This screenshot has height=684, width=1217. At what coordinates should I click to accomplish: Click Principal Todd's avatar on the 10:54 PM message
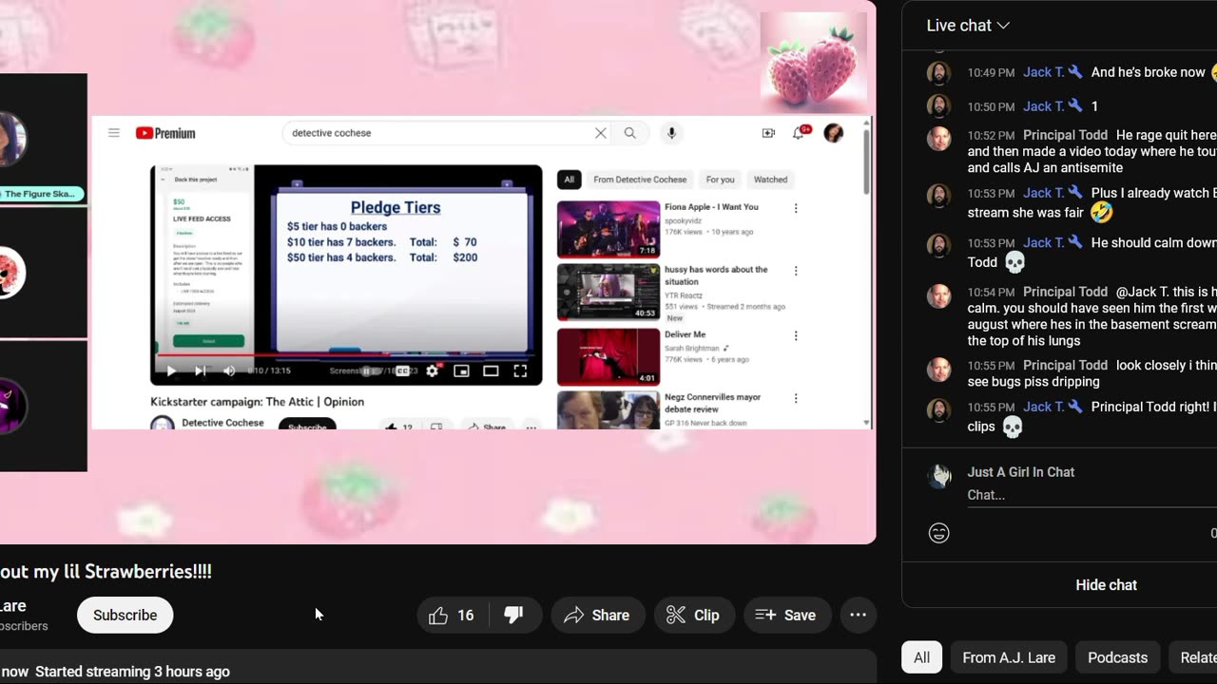pos(938,295)
